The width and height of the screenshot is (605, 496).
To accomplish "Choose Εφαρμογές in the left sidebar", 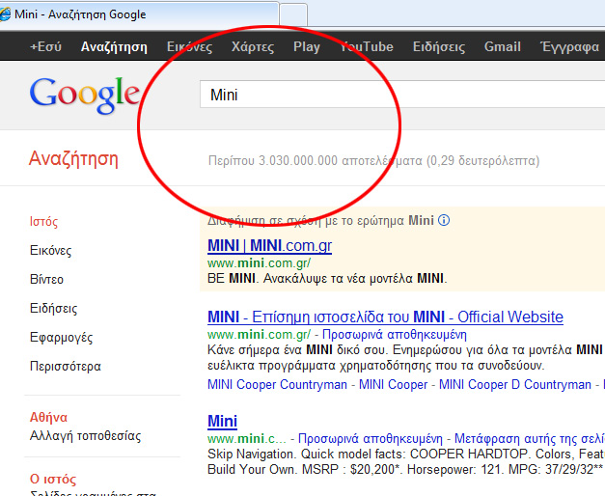I will [61, 338].
